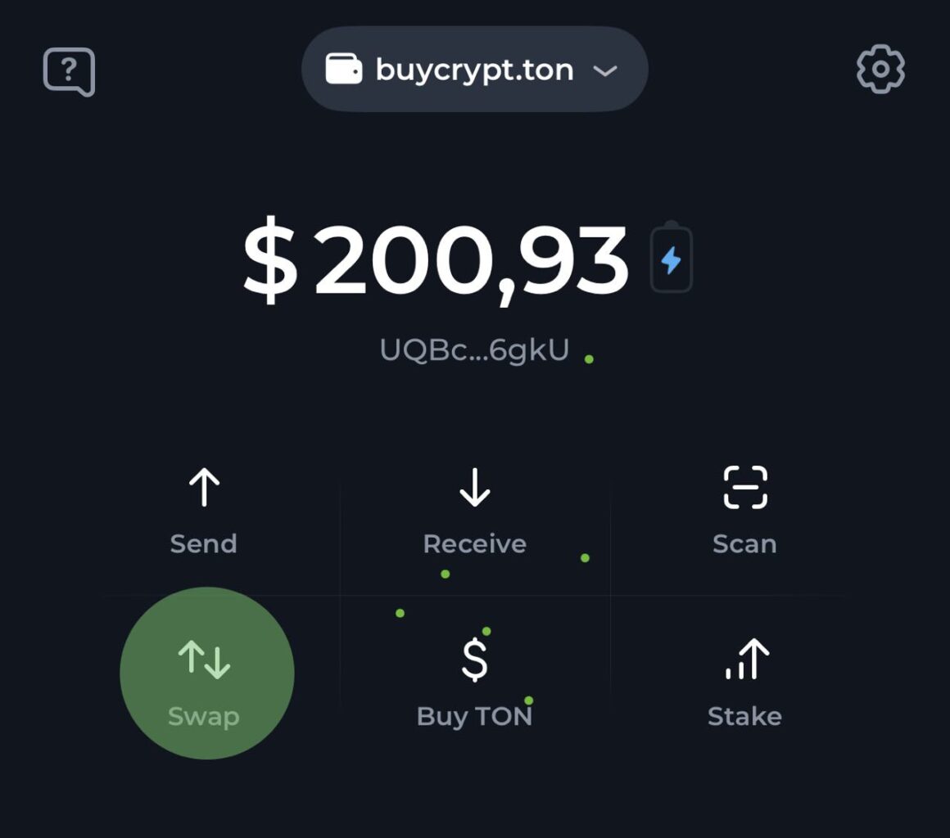Screen dimensions: 950x838
Task: Open the help chat question-mark icon
Action: click(x=69, y=72)
